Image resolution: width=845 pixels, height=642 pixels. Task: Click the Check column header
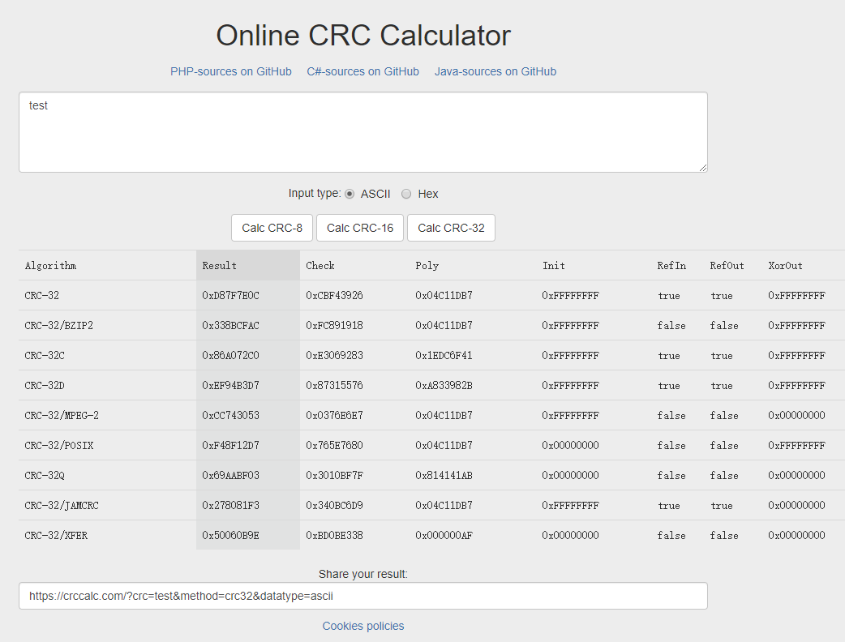320,266
